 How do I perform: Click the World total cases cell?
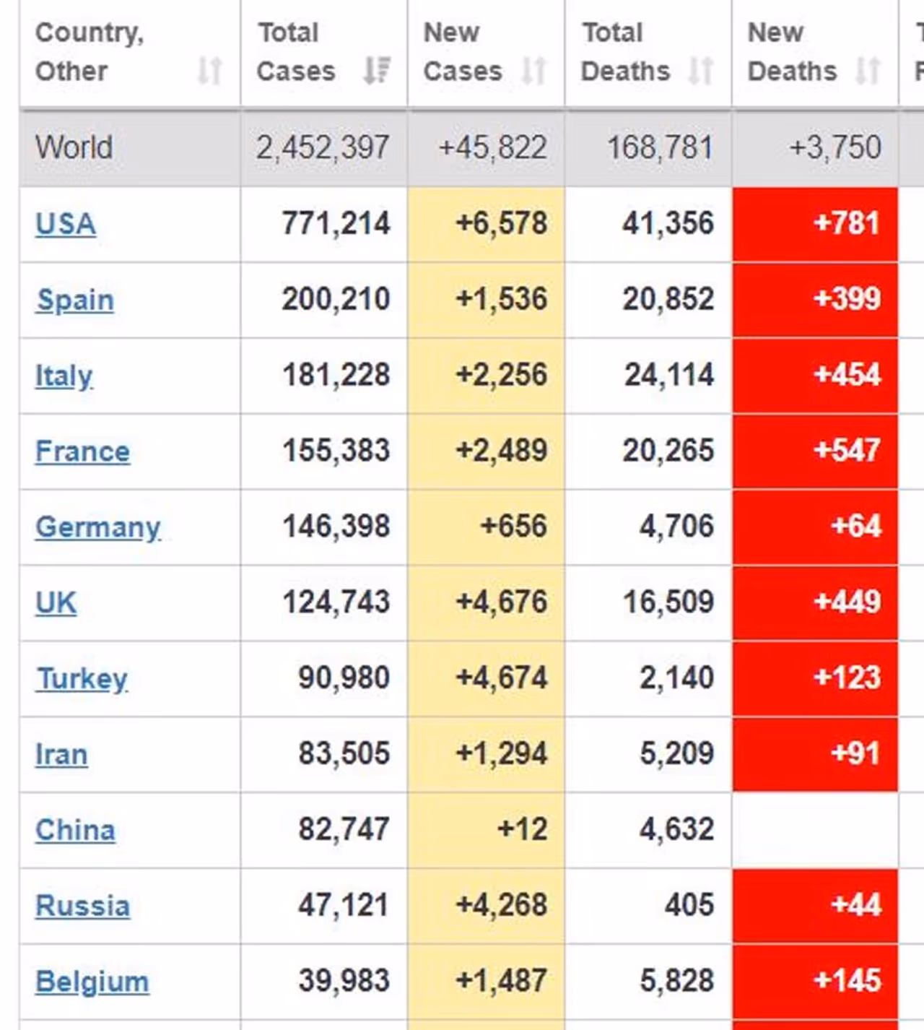coord(323,148)
